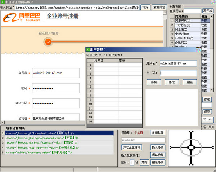Focus the 延时 seconds input field

coord(132,163)
